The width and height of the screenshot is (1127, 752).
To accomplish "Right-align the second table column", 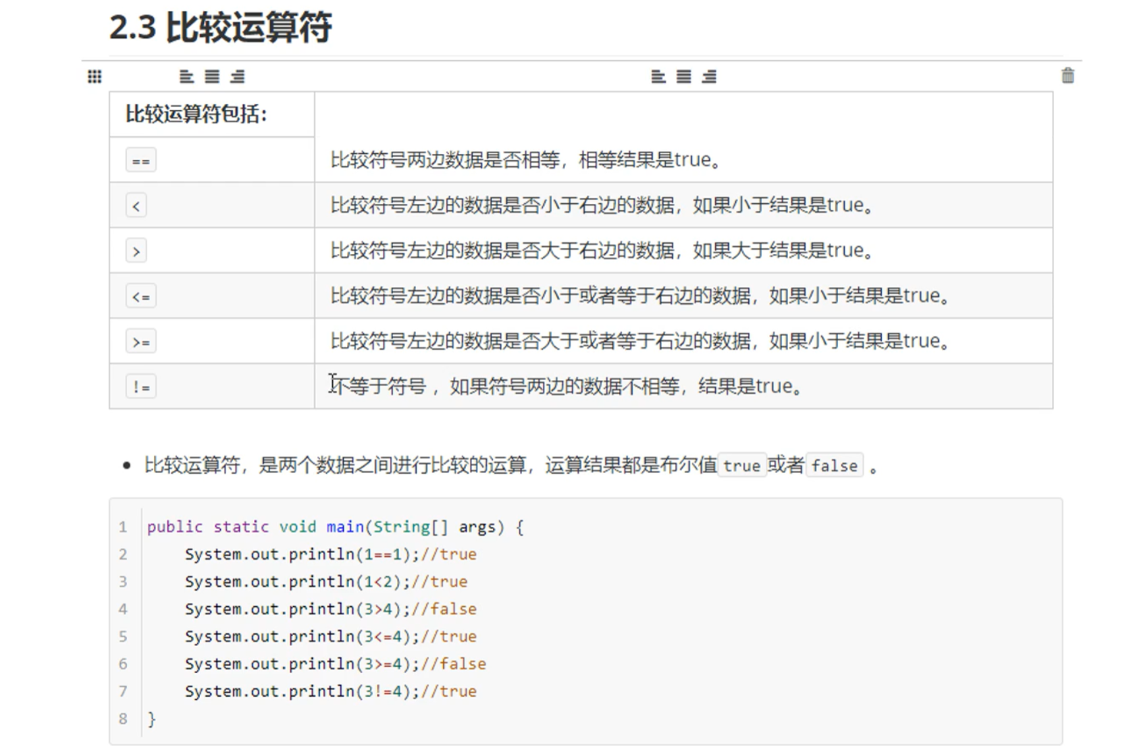I will [709, 77].
